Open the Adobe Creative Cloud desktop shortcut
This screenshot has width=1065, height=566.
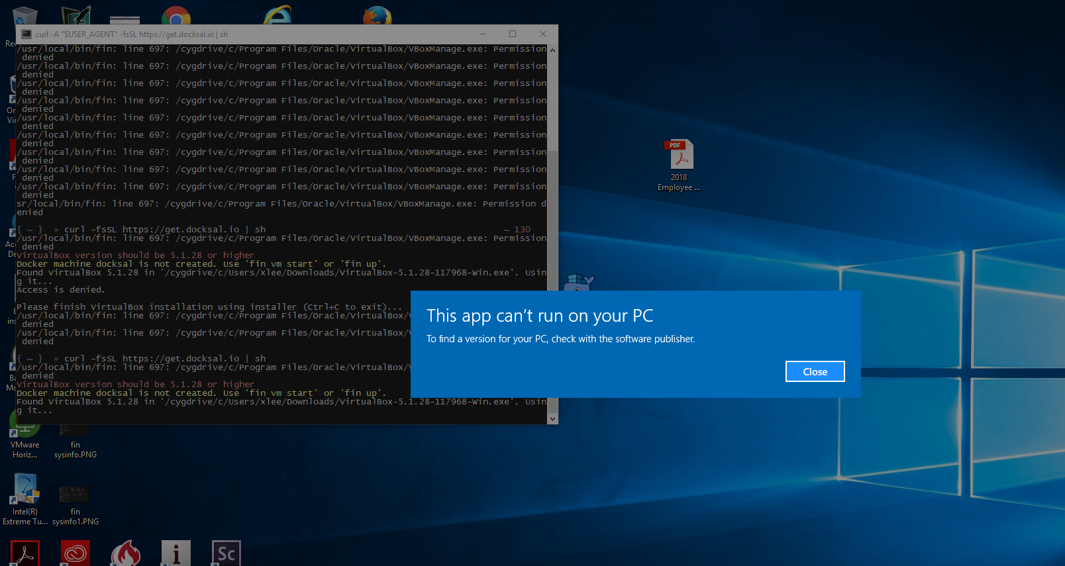click(x=76, y=553)
